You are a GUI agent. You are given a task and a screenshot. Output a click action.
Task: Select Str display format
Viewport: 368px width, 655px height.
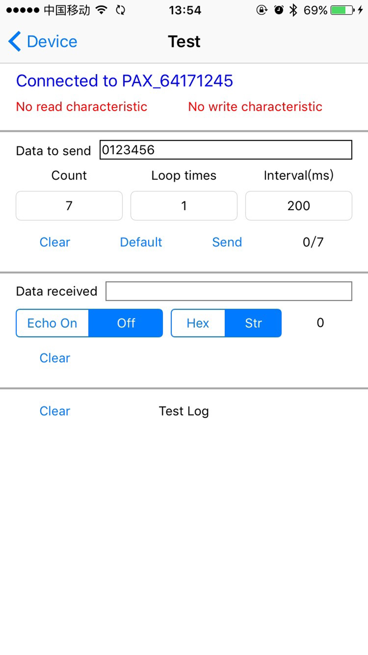click(253, 323)
